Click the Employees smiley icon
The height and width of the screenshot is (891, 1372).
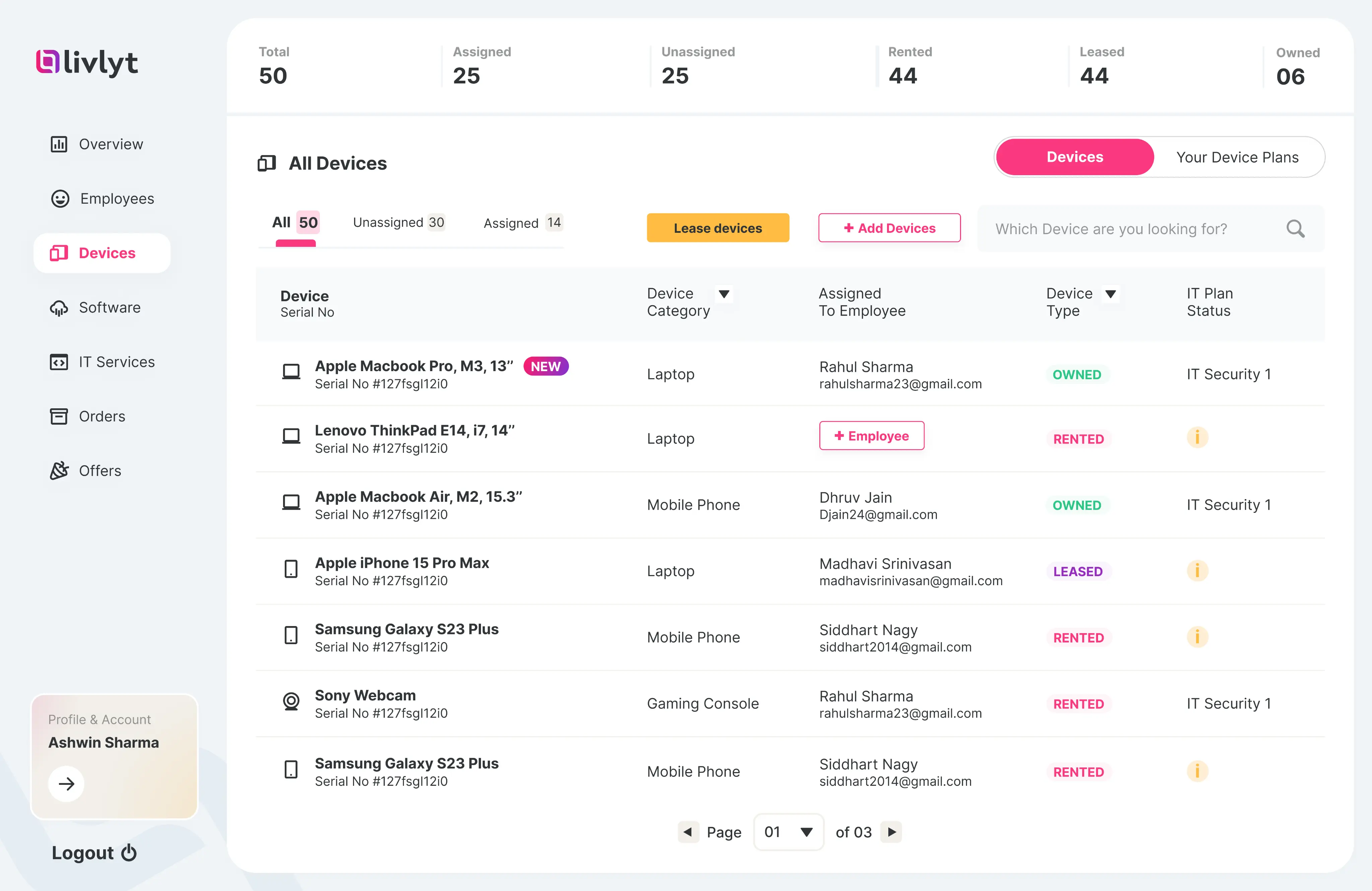click(x=60, y=199)
